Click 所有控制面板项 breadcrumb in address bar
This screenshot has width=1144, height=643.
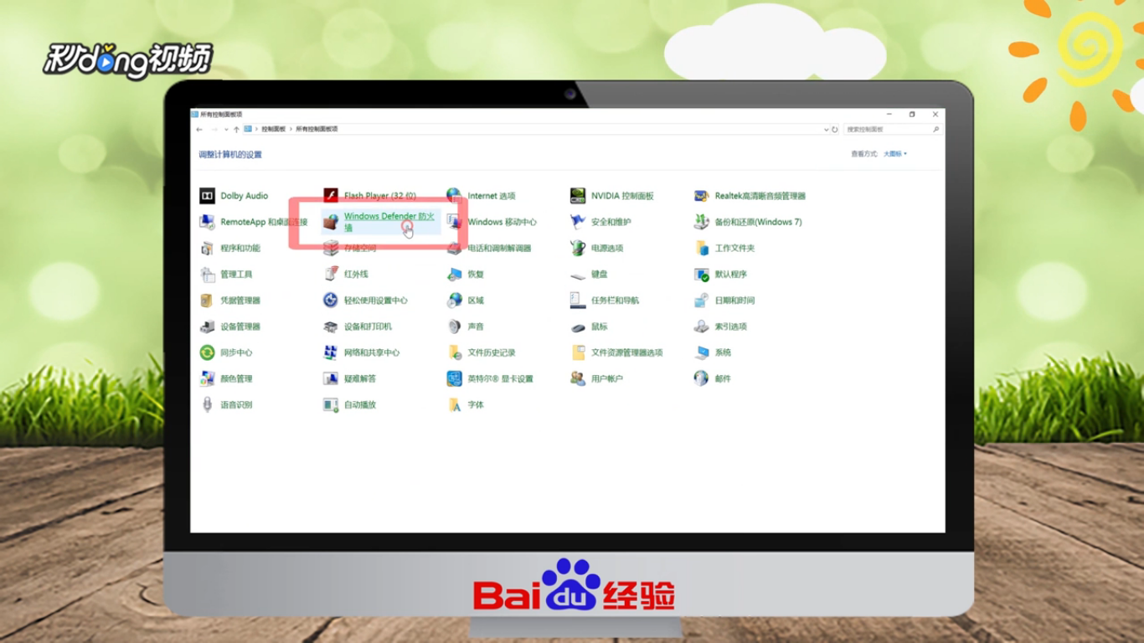click(x=317, y=130)
